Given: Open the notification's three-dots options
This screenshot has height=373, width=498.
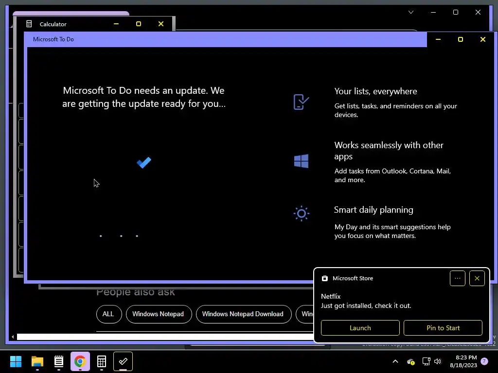Looking at the screenshot, I should pos(457,278).
